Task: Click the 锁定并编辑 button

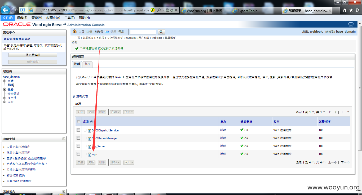Action: [33, 55]
